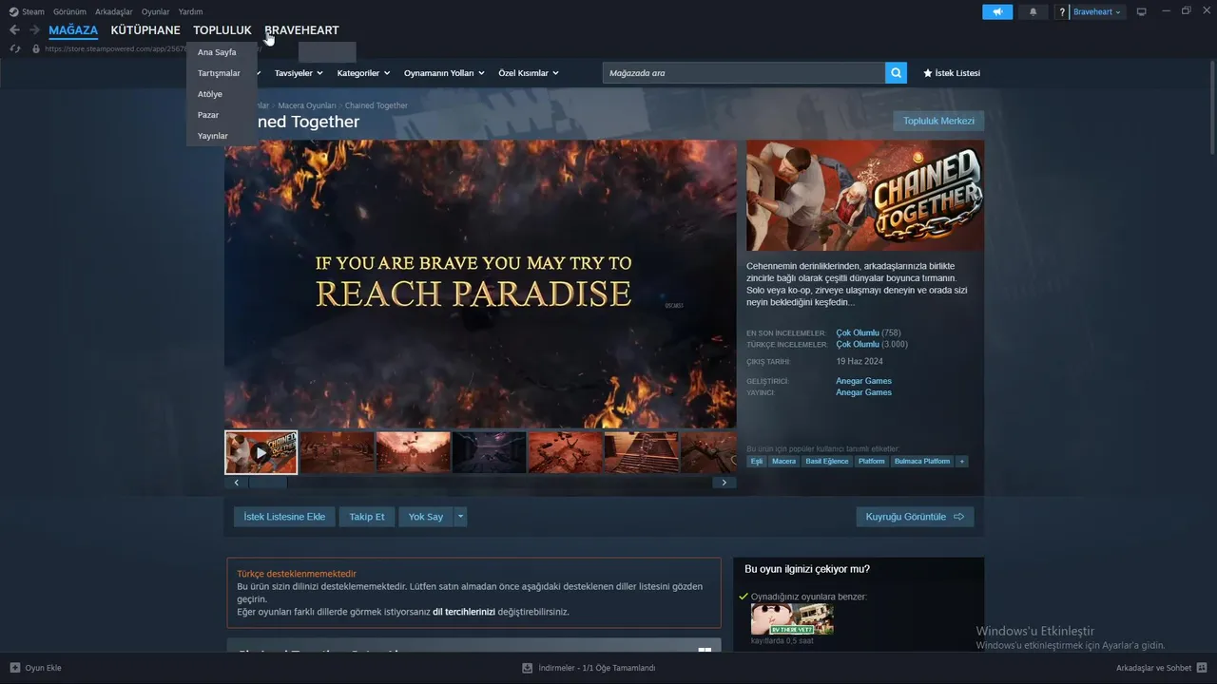This screenshot has width=1217, height=684.
Task: Select the Bulmaca Platform tag
Action: 922,461
